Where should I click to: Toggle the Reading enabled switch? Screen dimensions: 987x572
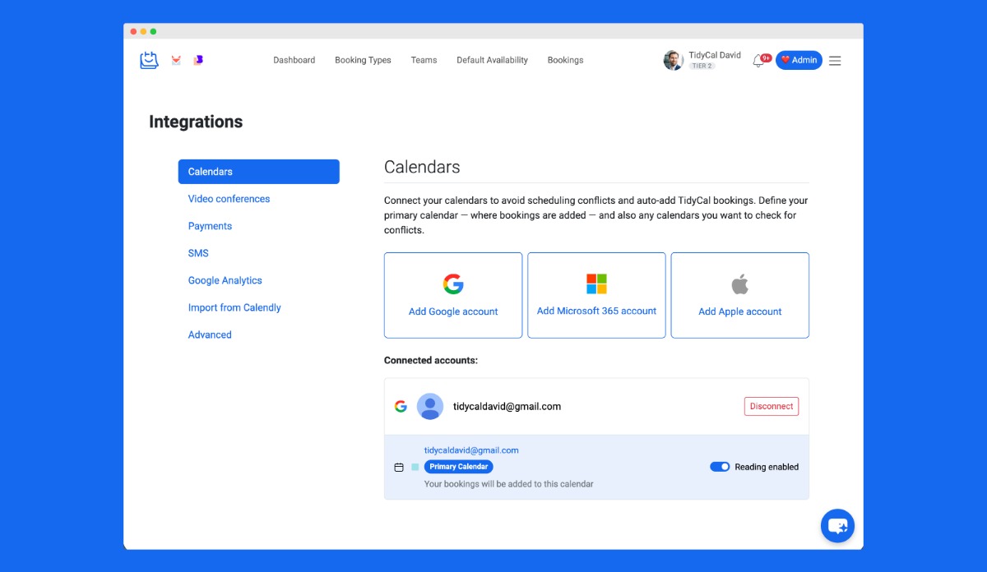point(720,467)
